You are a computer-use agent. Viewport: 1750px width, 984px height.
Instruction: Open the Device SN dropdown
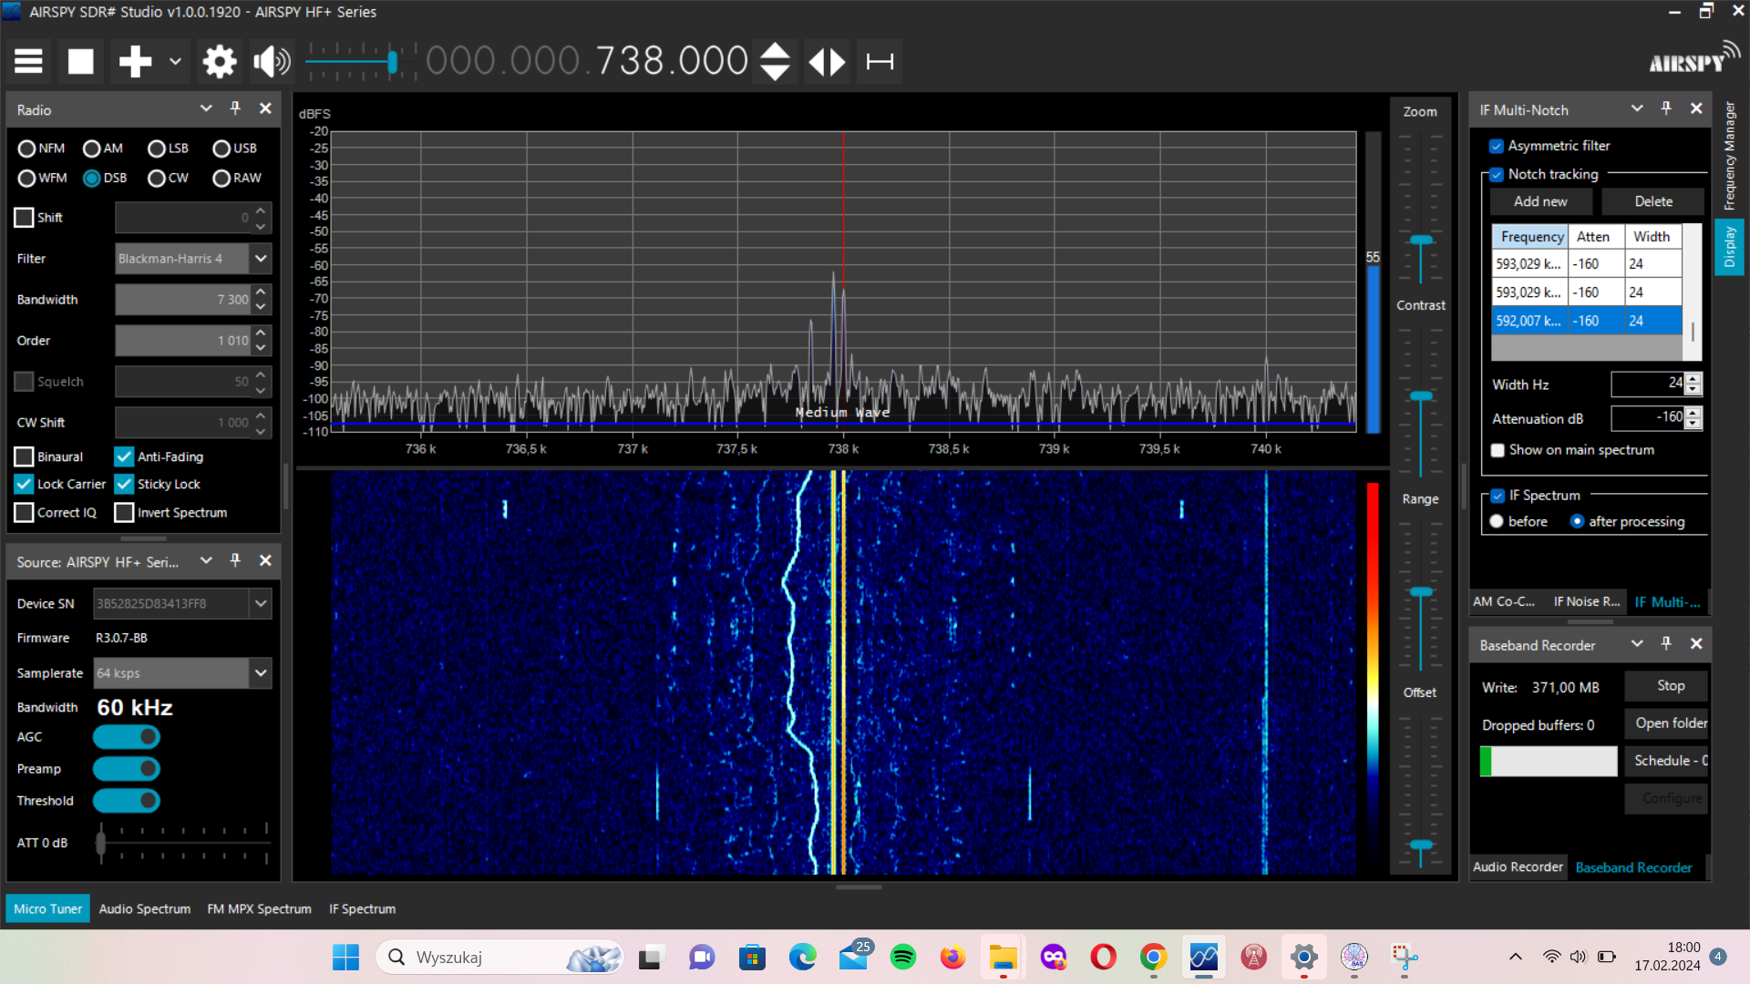point(261,603)
